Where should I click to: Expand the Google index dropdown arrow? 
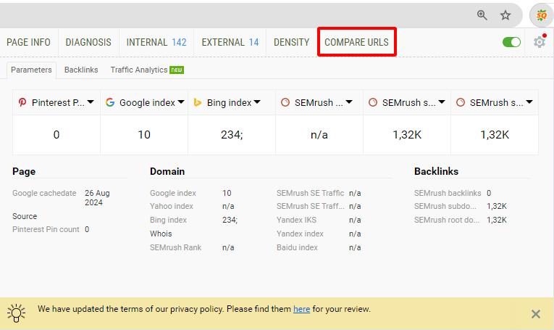tap(180, 103)
